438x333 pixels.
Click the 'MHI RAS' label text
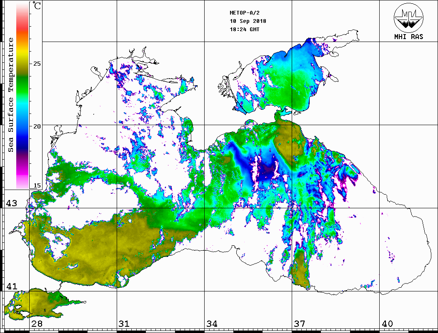[x=408, y=37]
